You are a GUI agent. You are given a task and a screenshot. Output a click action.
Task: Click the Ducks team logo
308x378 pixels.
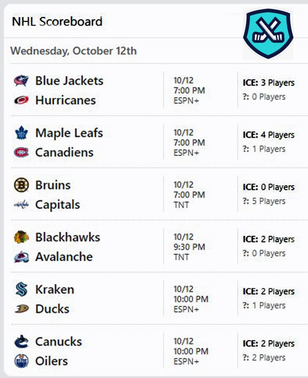point(21,309)
